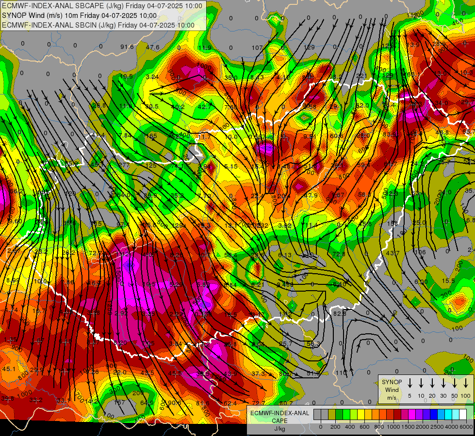The height and width of the screenshot is (436, 475).
Task: Click the 6000 tick label on CAPE scale
Action: click(x=467, y=427)
